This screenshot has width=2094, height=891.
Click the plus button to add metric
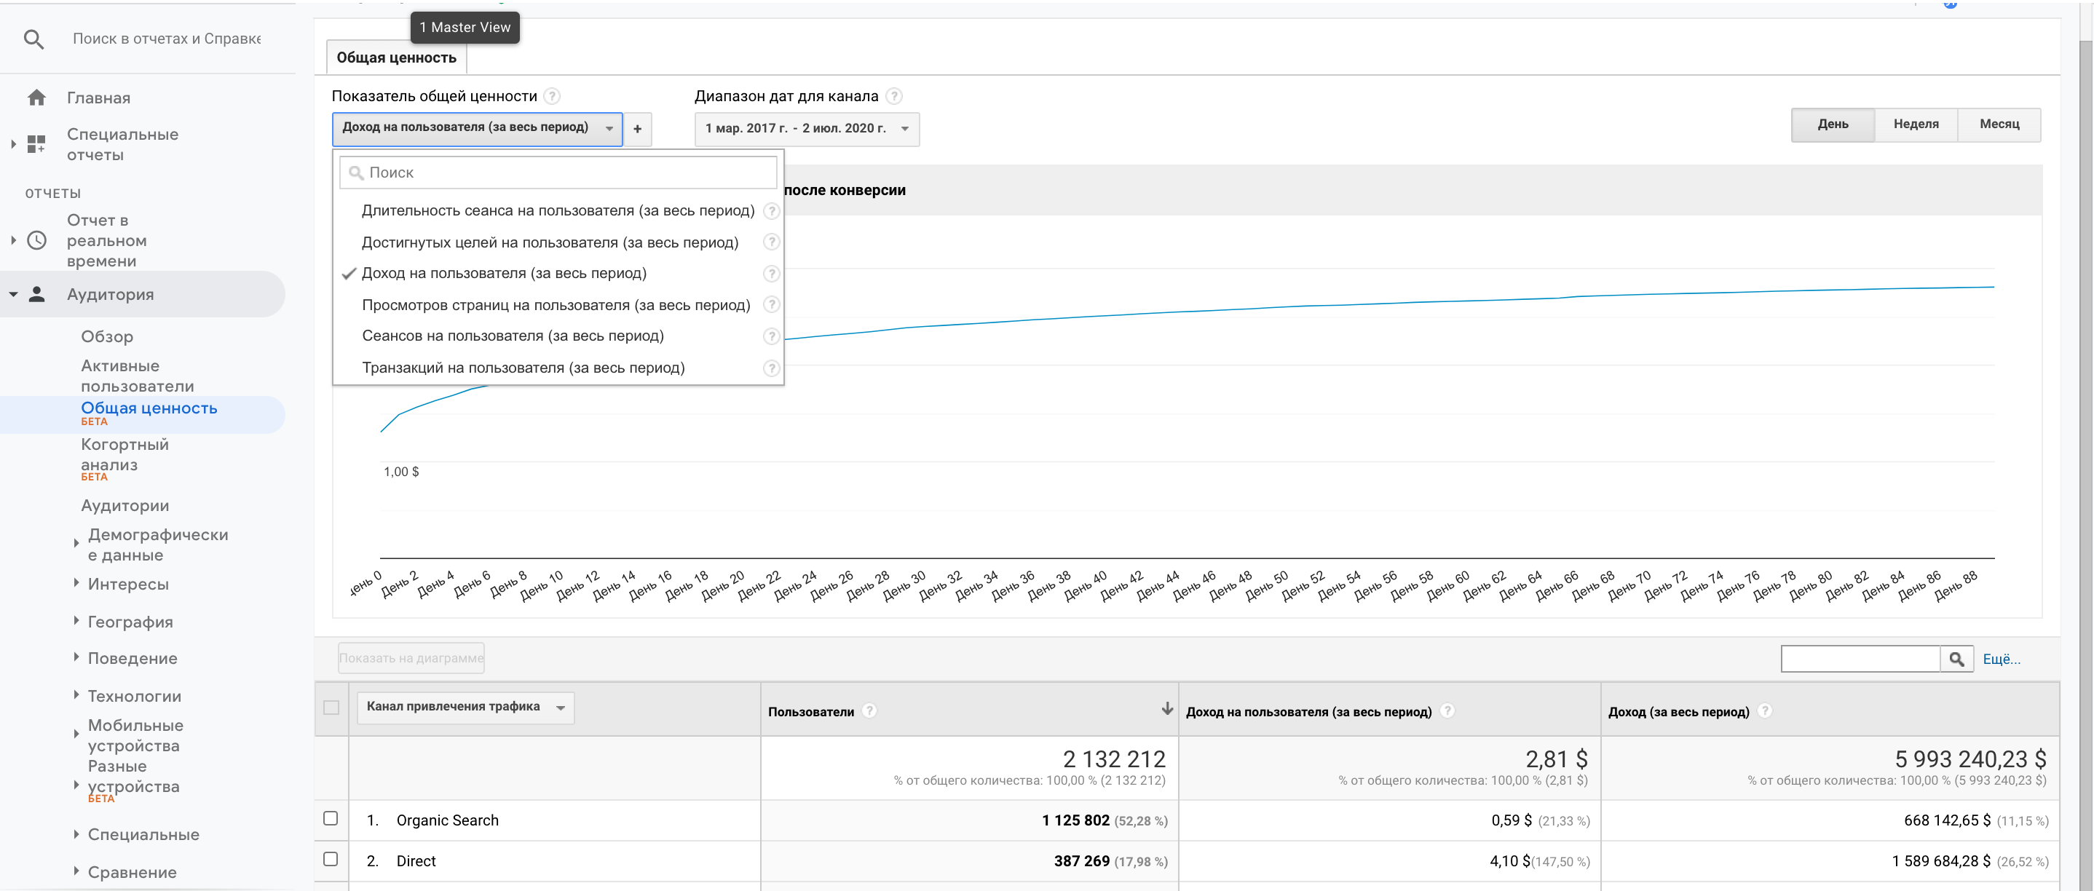(637, 128)
